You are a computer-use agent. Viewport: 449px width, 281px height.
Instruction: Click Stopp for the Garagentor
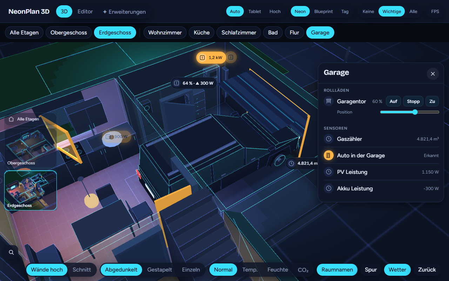[413, 102]
